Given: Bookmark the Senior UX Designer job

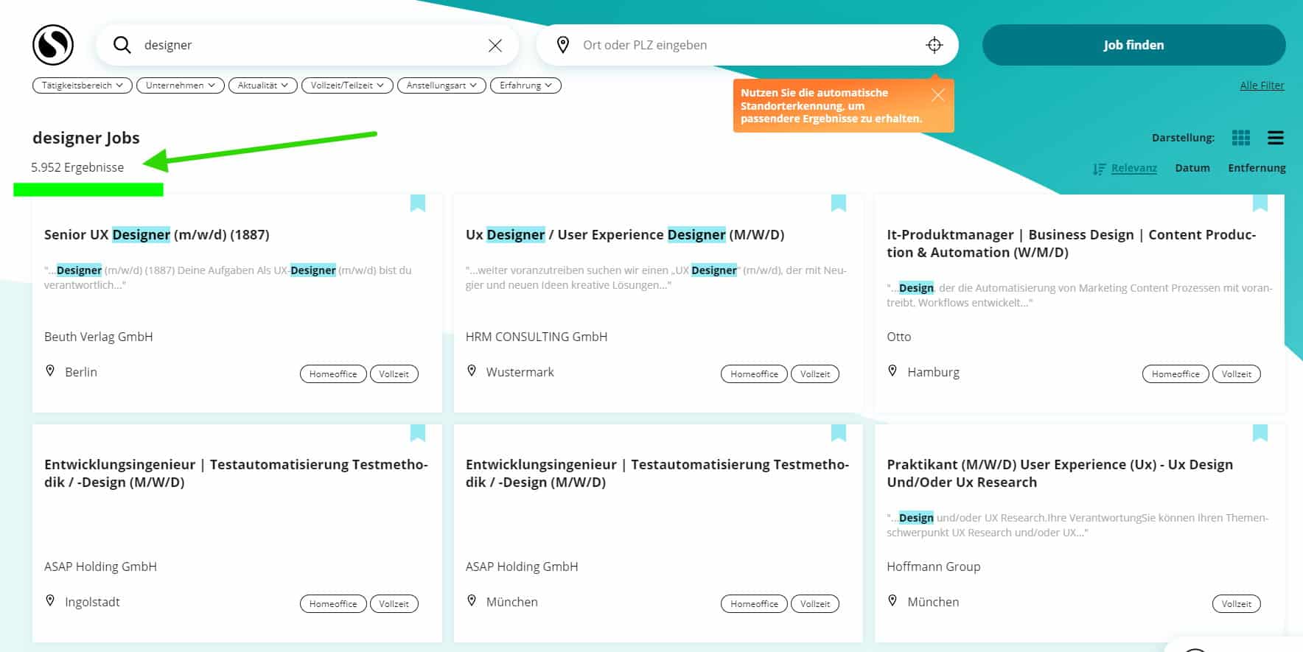Looking at the screenshot, I should coord(418,203).
